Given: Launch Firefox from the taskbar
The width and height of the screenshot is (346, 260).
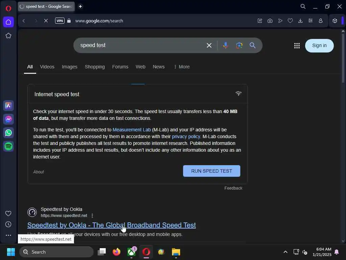Looking at the screenshot, I should point(117,252).
